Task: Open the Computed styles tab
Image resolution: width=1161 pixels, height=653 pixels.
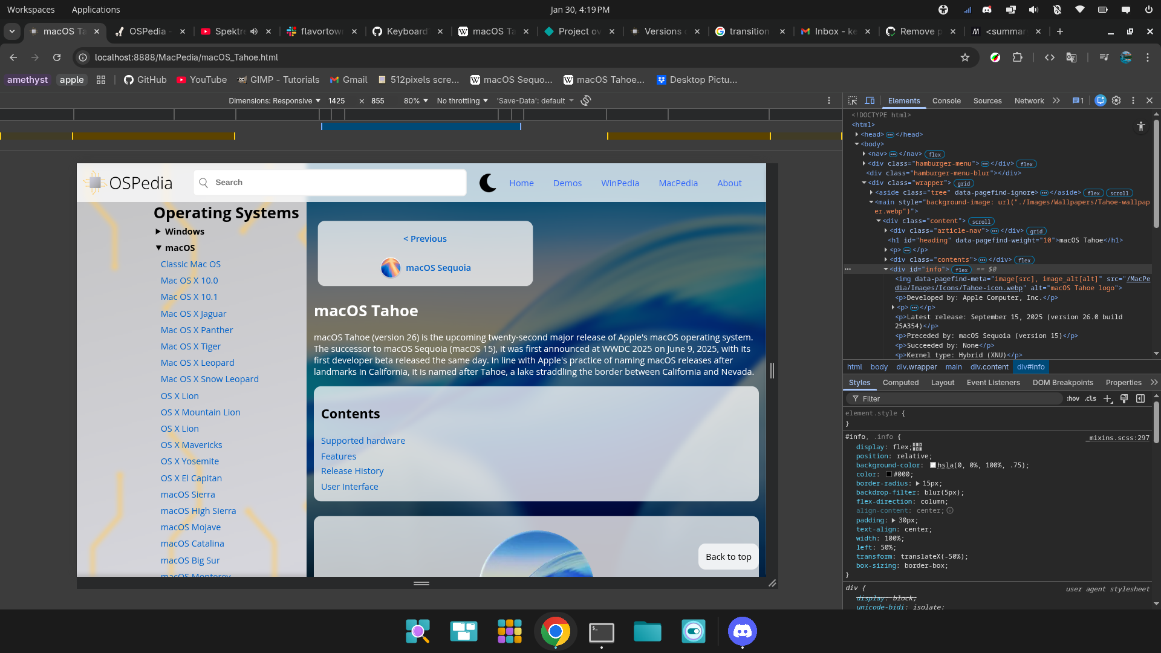Action: pyautogui.click(x=900, y=383)
